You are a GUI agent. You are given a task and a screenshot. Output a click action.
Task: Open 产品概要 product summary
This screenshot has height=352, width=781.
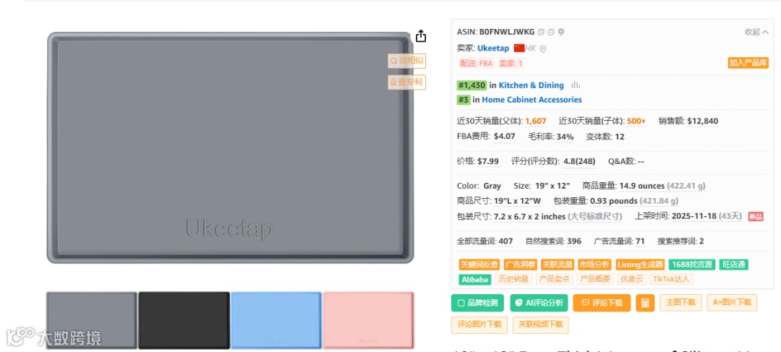[x=595, y=279]
